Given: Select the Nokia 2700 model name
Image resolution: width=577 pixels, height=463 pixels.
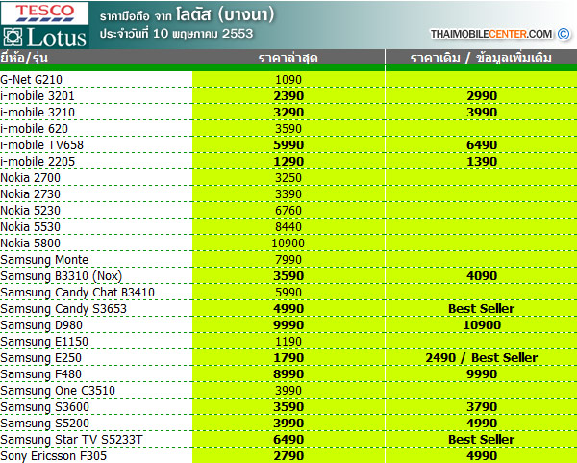Looking at the screenshot, I should 30,178.
